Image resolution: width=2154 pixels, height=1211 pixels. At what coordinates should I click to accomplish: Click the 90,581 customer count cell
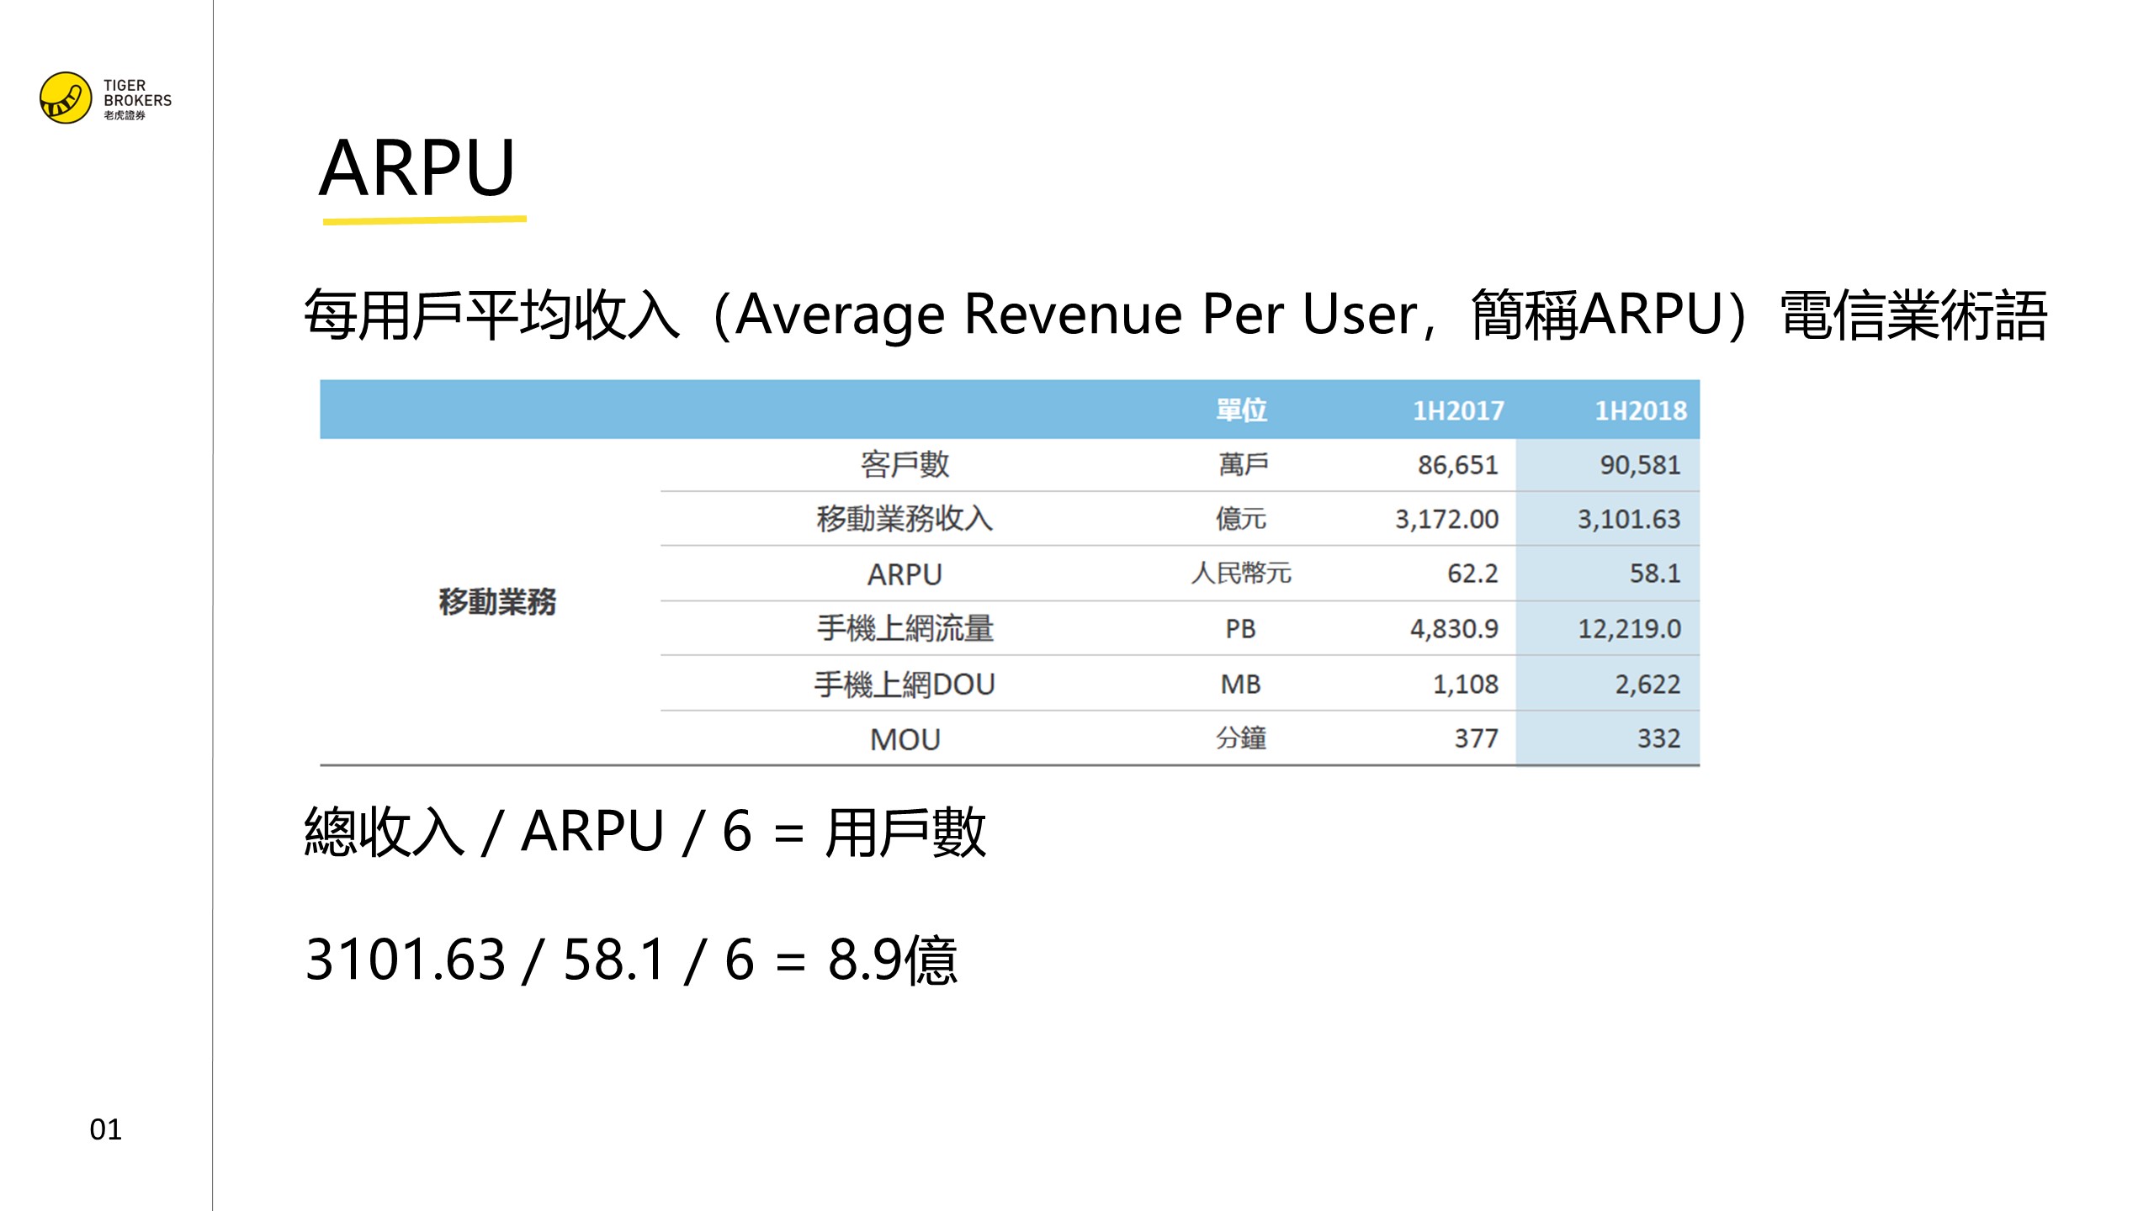pos(1639,465)
